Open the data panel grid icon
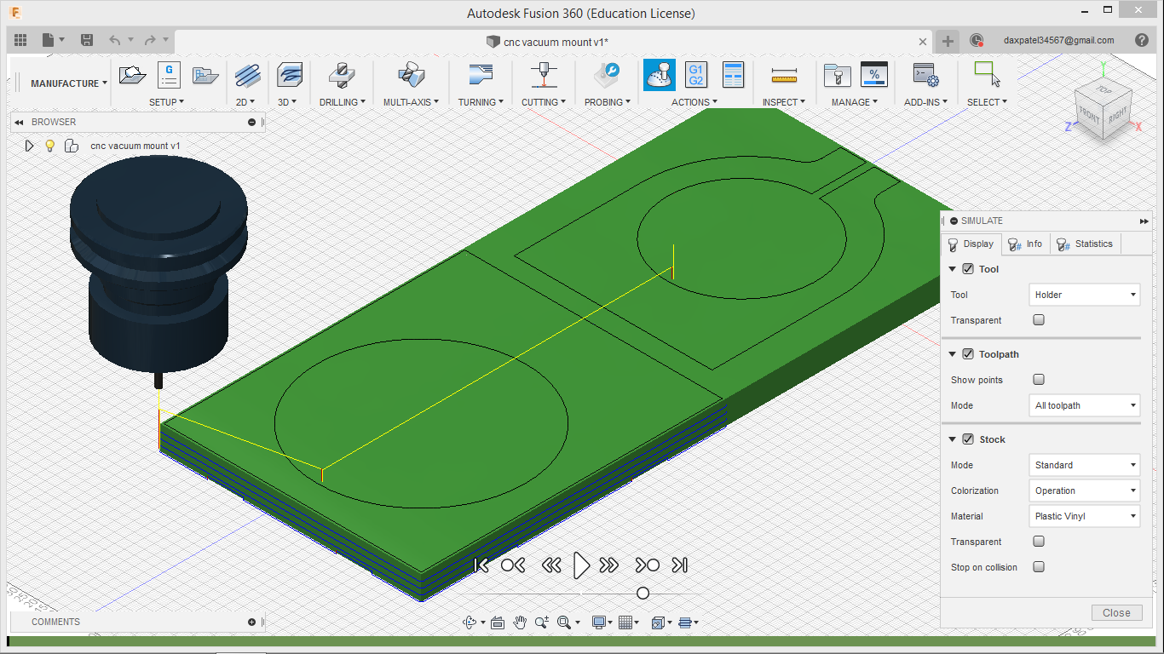Image resolution: width=1164 pixels, height=654 pixels. 20,40
